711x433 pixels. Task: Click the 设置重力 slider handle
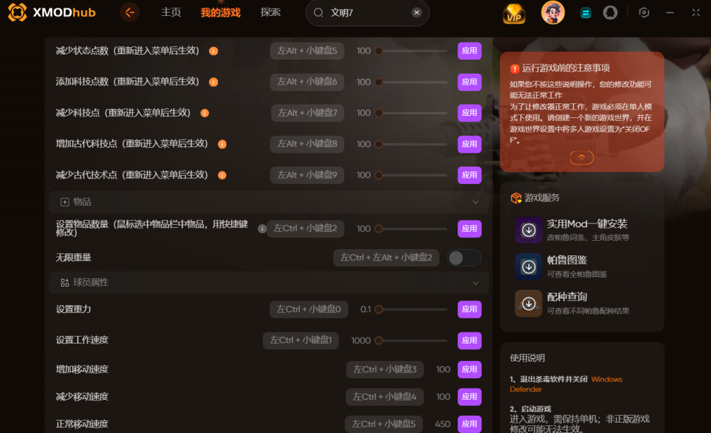coord(378,309)
